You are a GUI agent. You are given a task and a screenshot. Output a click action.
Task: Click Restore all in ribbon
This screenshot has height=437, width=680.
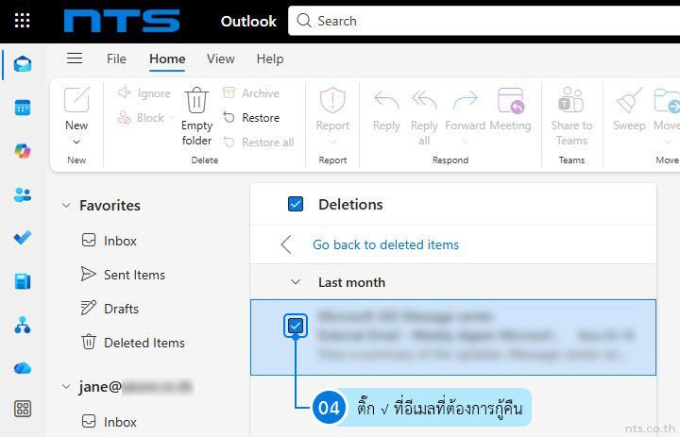(x=259, y=143)
